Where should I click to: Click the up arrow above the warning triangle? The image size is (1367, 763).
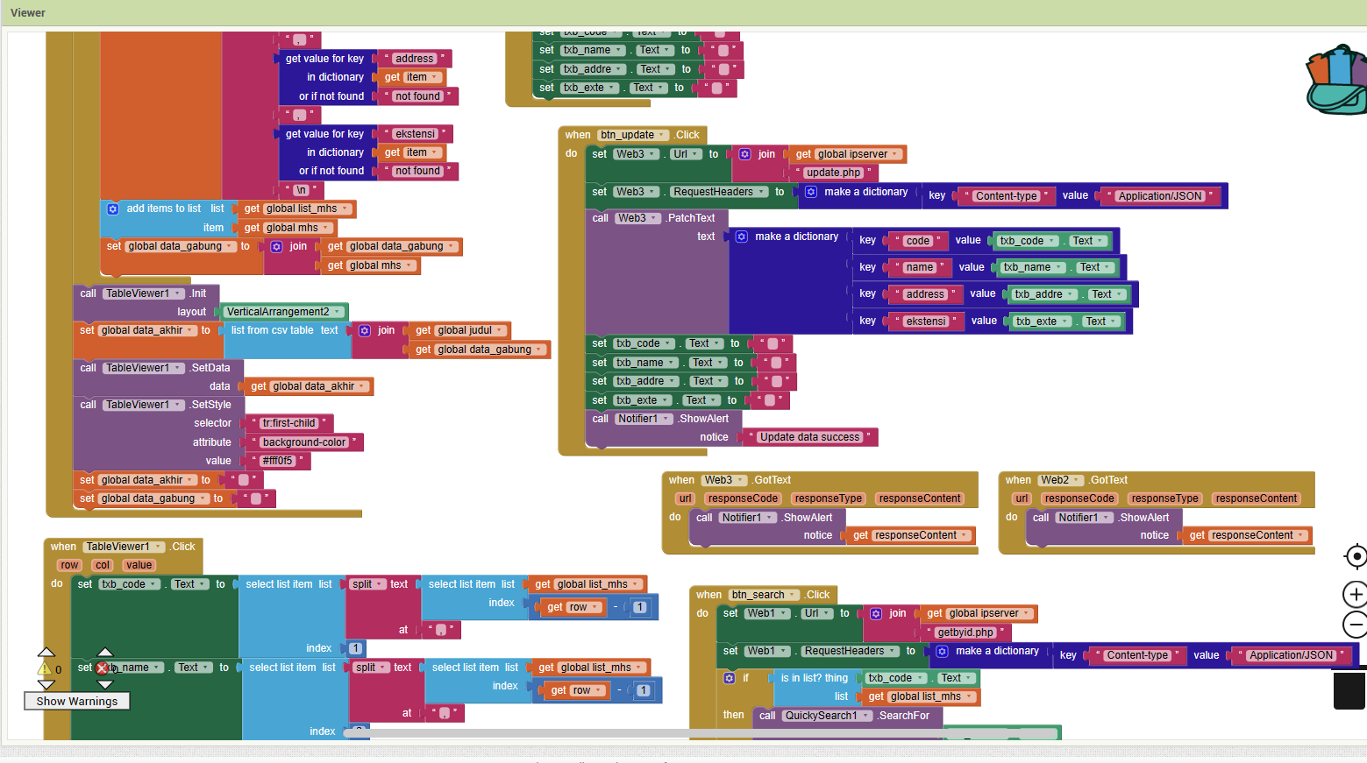point(46,653)
